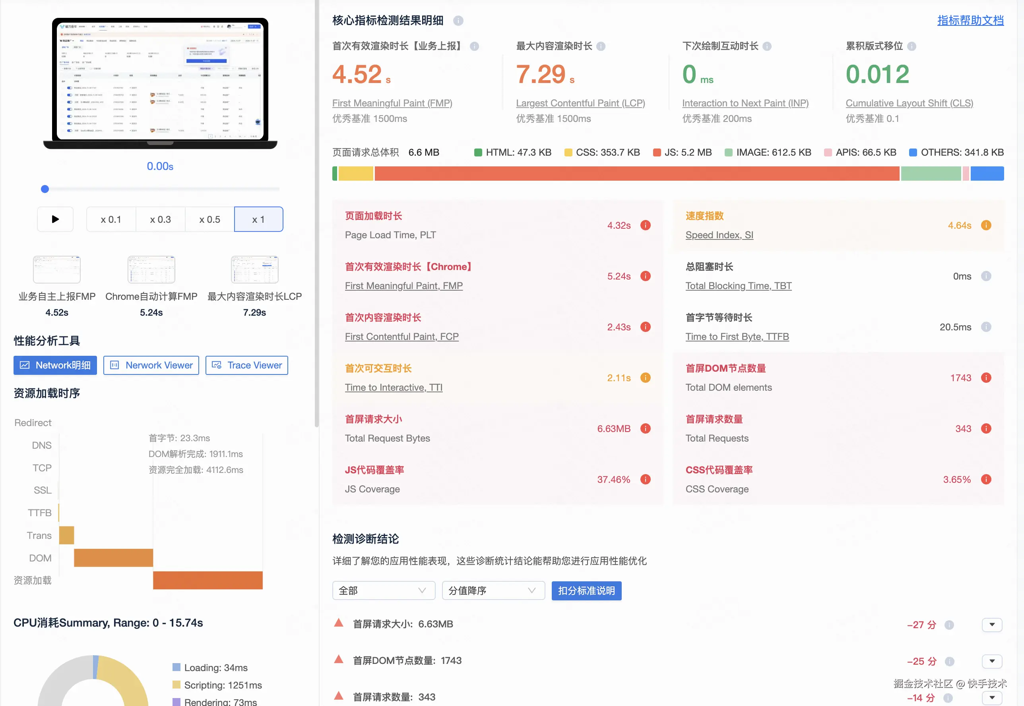Click info icon beside 核心指标检测结果明细 heading
The image size is (1024, 706).
(x=458, y=21)
